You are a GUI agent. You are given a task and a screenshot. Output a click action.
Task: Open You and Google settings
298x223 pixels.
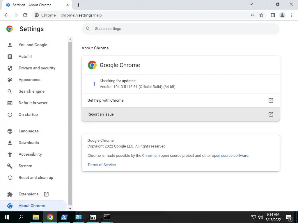(33, 45)
